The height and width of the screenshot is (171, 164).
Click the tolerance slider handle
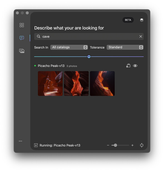tap(89, 57)
